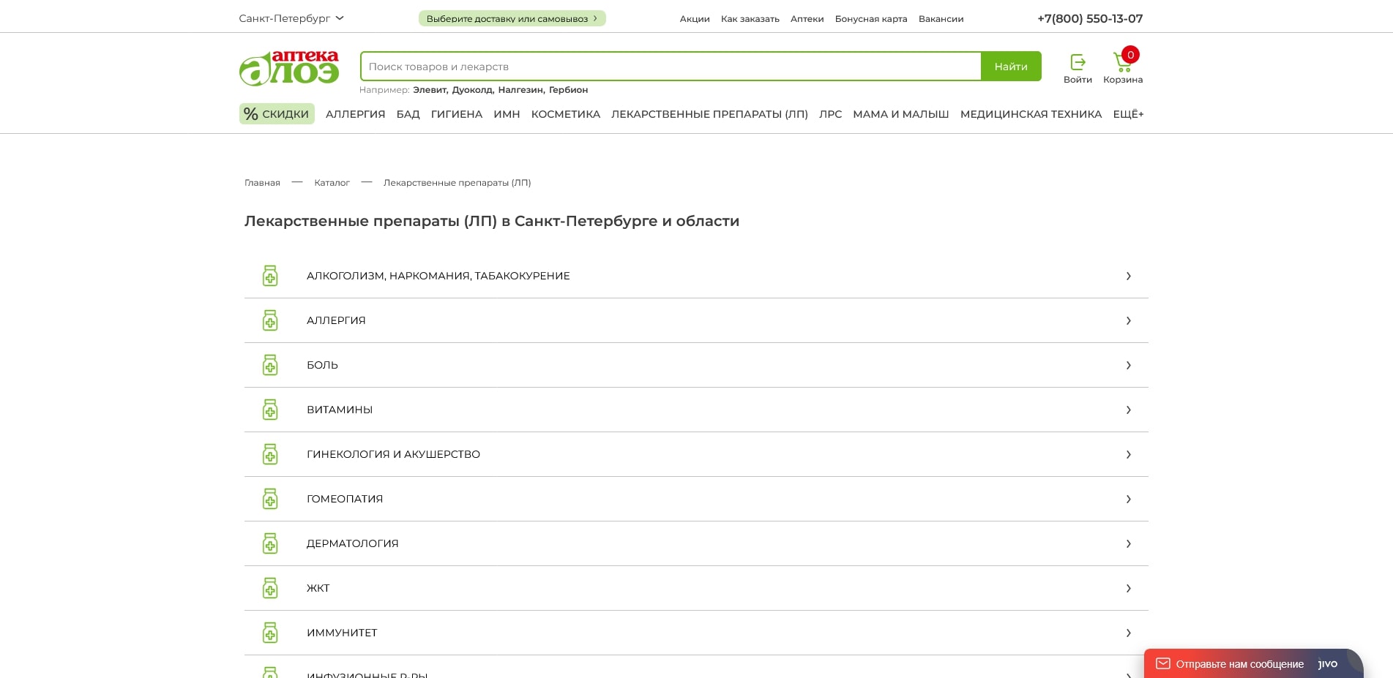Choose delivery or pickup button
1393x678 pixels.
pyautogui.click(x=512, y=18)
